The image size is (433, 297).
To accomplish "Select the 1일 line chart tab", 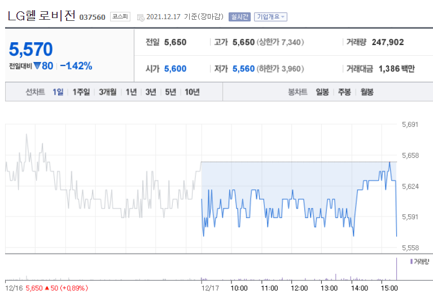I will pos(58,92).
